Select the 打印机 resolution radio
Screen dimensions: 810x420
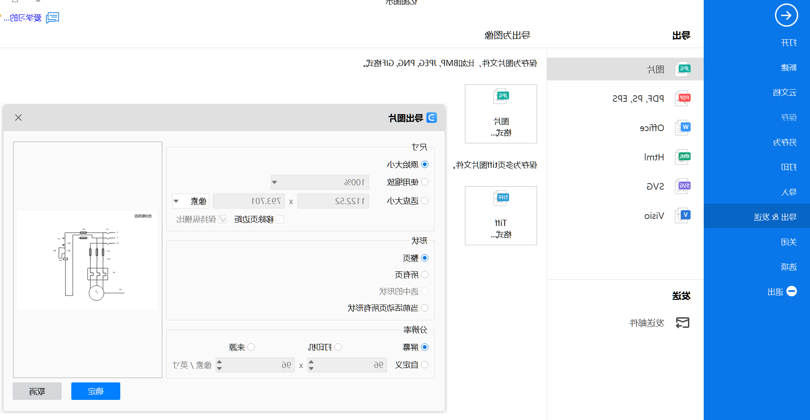tap(338, 347)
